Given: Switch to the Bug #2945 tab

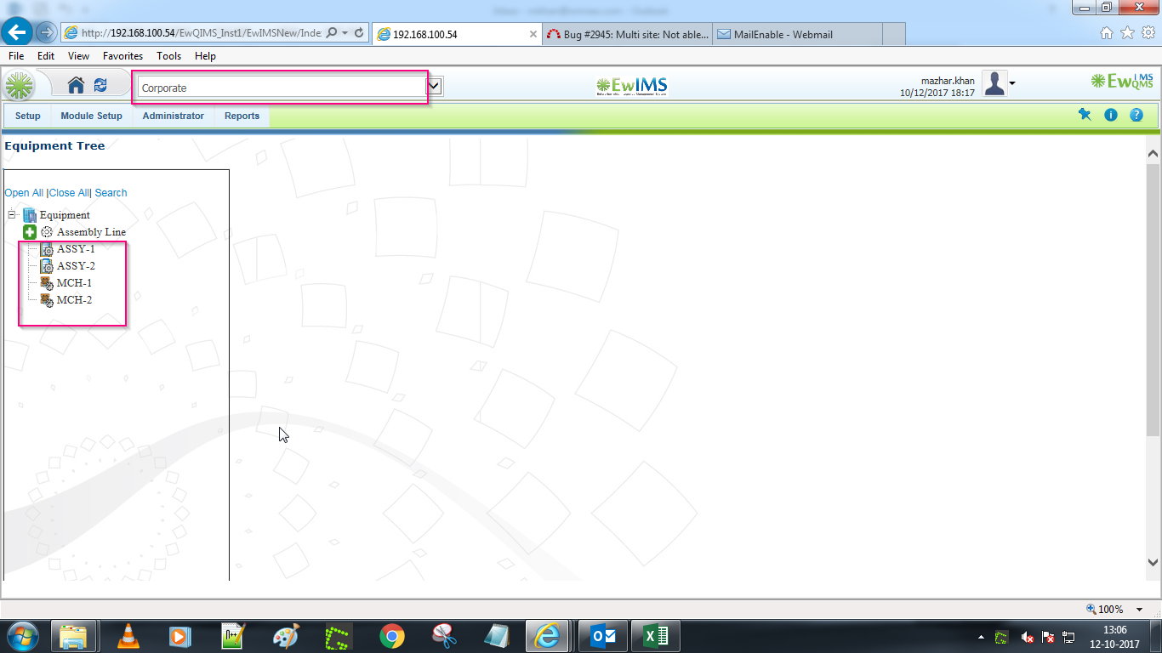Looking at the screenshot, I should coord(627,34).
